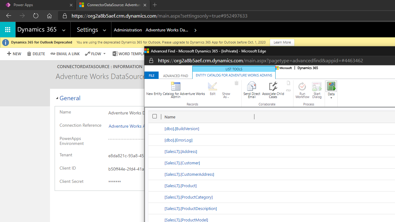Image resolution: width=395 pixels, height=222 pixels.
Task: Expand the Dynamics 365 dropdown arrow
Action: 64,30
